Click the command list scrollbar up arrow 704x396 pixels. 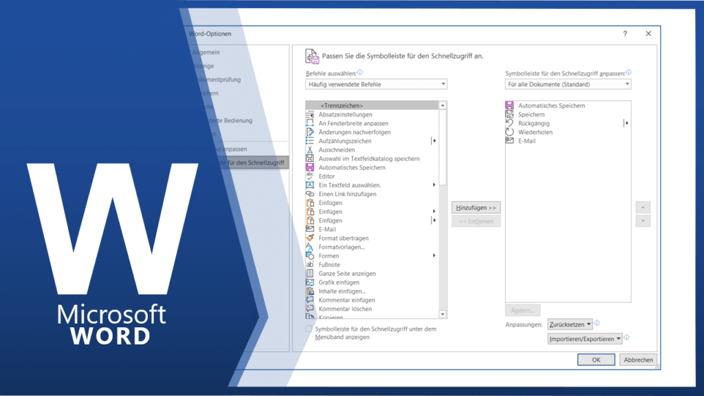443,105
